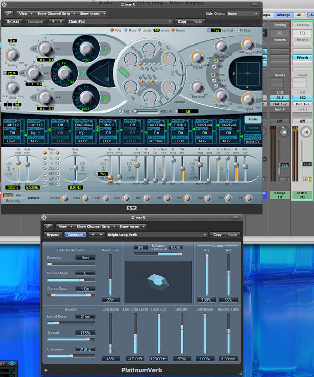Viewport: 314px width, 377px height.
Task: Select Phaser effect
Action: [216, 85]
